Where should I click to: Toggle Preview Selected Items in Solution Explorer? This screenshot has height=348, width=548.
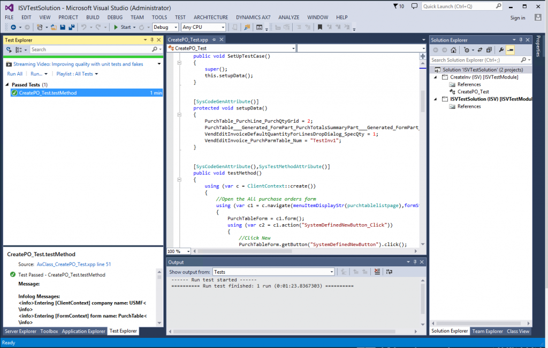click(x=510, y=50)
